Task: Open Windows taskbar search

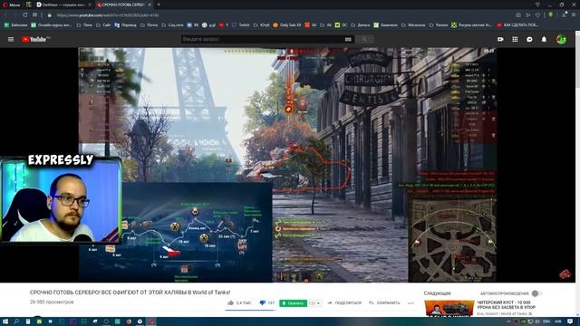Action: coord(16,321)
